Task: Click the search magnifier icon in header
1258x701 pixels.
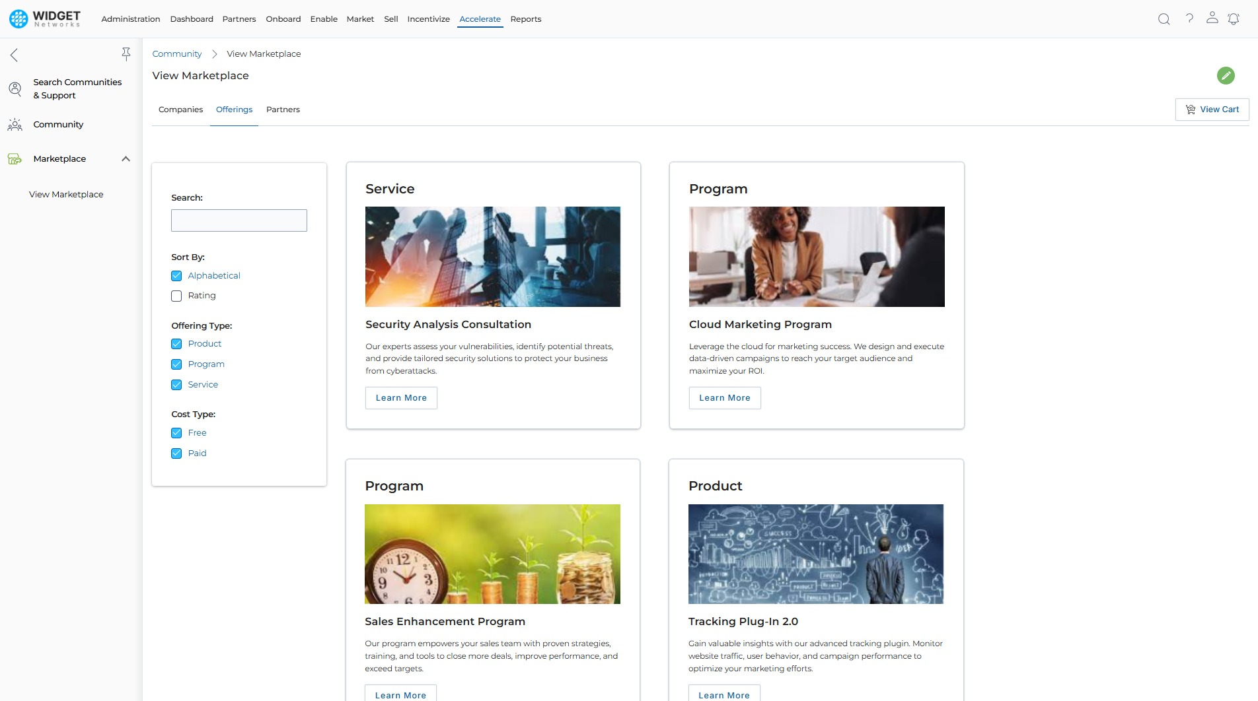Action: [1164, 19]
